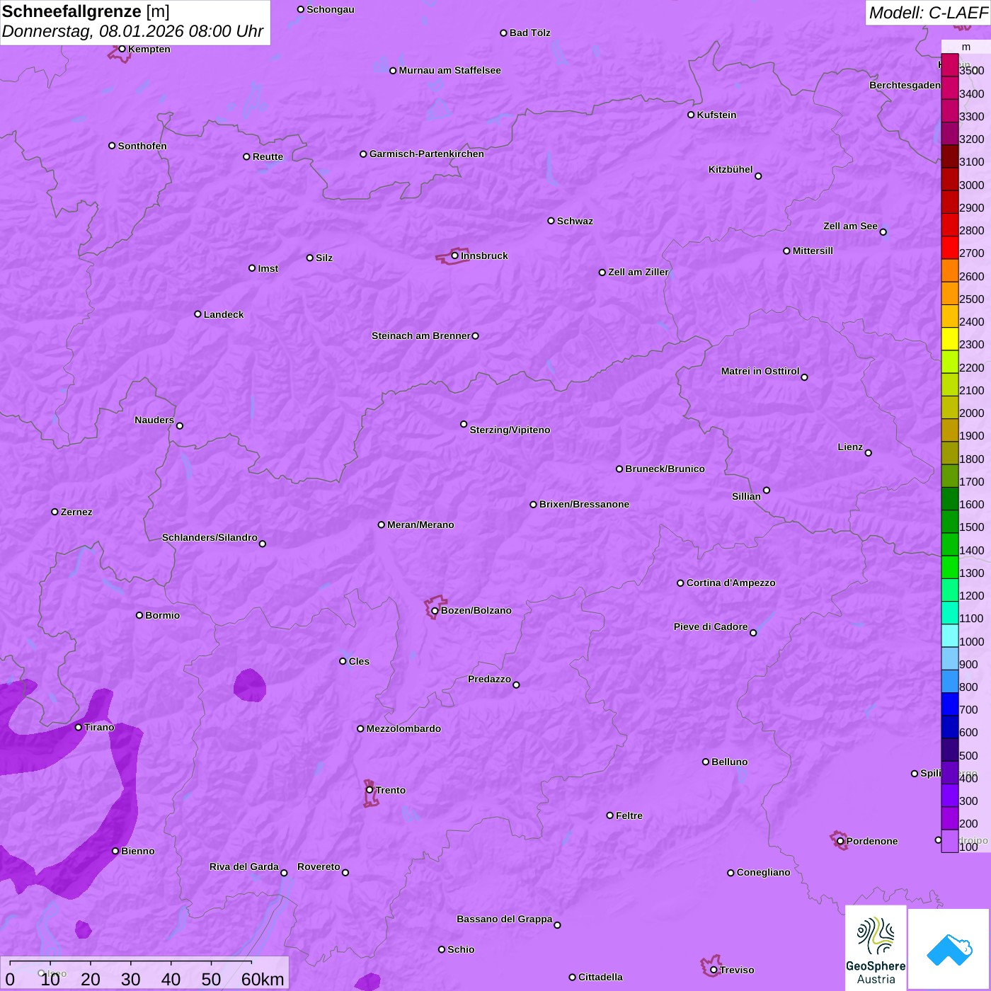Click the "Sterzing/Vipiteno" label
This screenshot has width=991, height=991.
click(510, 430)
